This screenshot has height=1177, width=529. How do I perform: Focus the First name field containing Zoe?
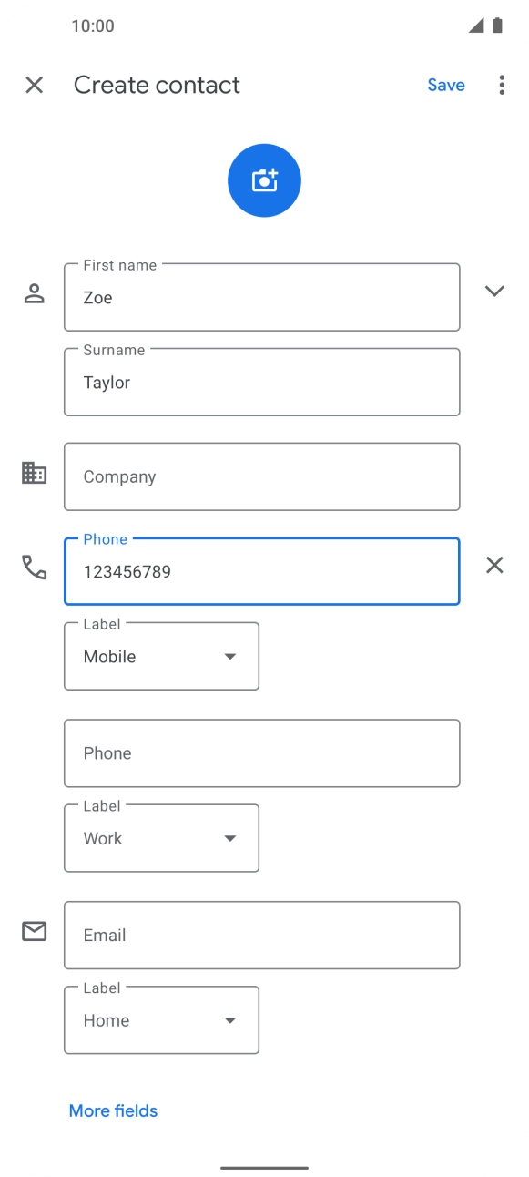click(261, 297)
